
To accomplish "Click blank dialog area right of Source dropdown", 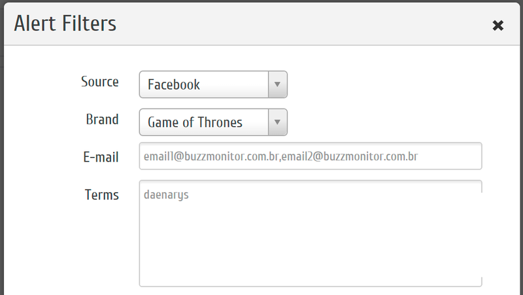I will (x=392, y=84).
